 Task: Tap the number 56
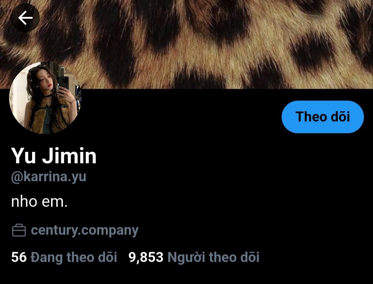[19, 257]
